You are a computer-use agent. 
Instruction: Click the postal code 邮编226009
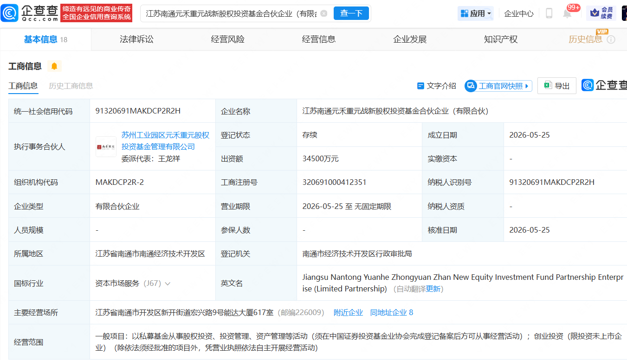(301, 313)
